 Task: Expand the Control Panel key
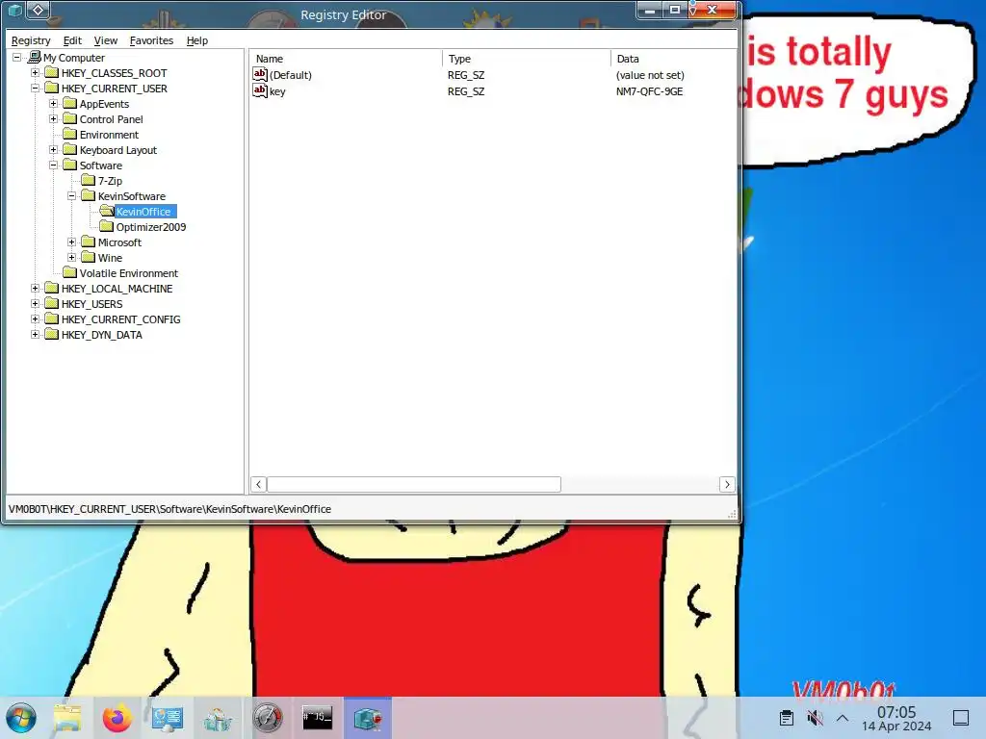54,118
